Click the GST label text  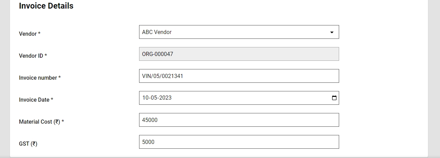click(24, 144)
